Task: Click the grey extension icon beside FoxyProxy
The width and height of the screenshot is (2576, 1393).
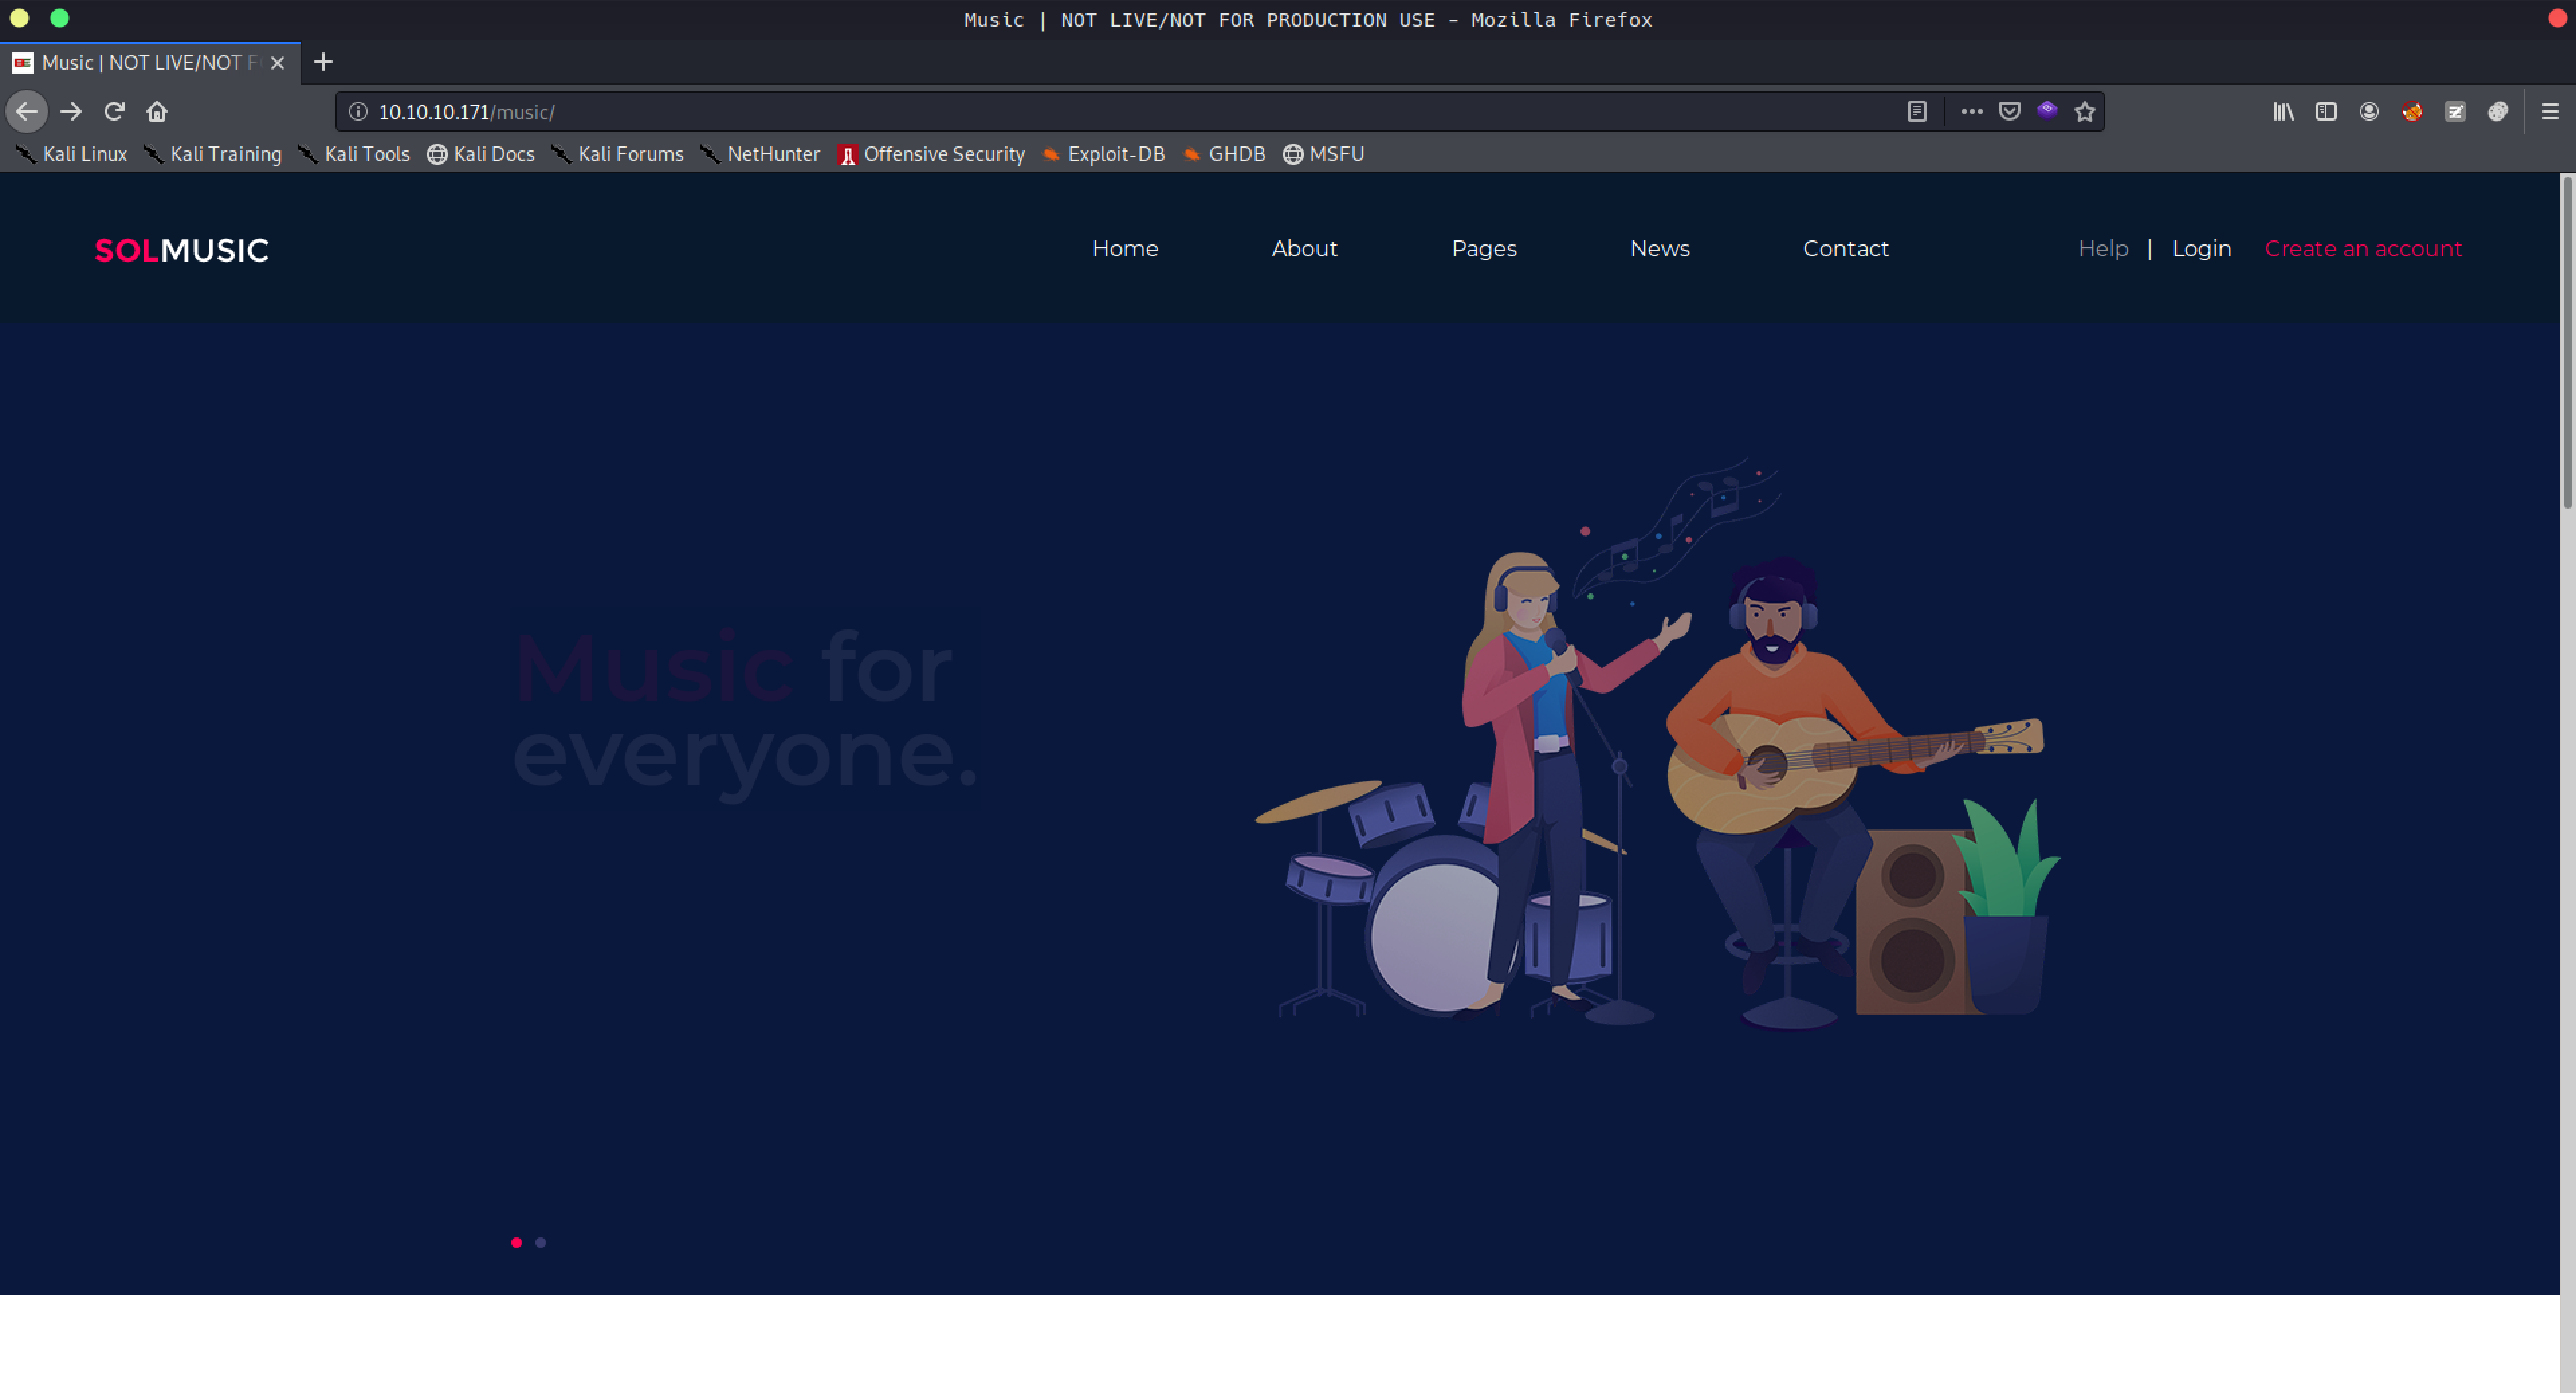Action: [2455, 111]
